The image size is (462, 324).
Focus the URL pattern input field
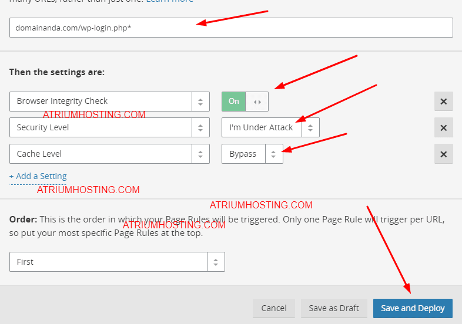click(x=231, y=28)
